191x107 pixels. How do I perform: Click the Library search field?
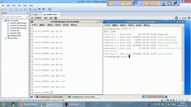[x=15, y=17]
